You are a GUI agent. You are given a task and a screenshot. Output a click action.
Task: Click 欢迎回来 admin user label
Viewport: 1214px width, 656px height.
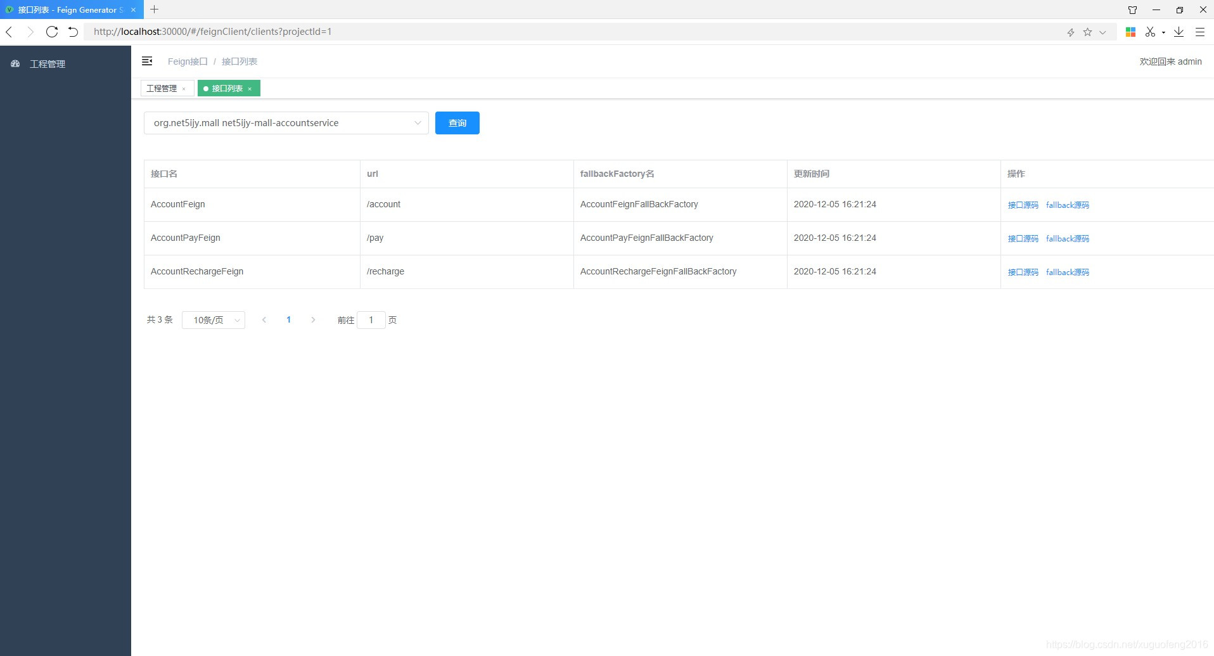pyautogui.click(x=1170, y=61)
